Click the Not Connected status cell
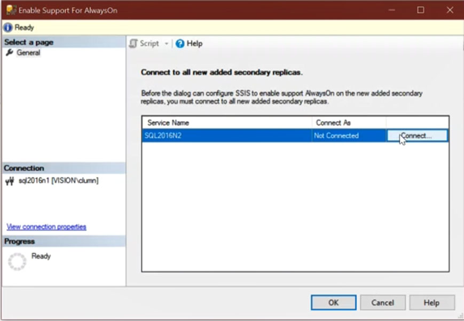This screenshot has height=321, width=464. pyautogui.click(x=349, y=136)
